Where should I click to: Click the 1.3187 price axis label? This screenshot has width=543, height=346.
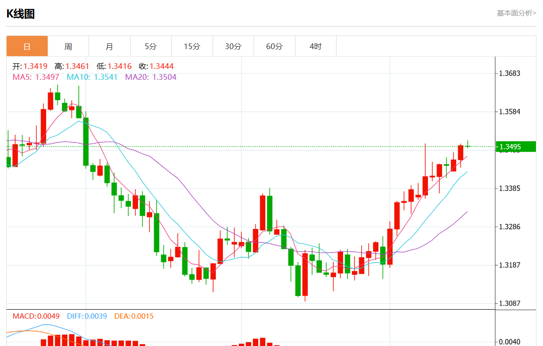coord(510,265)
